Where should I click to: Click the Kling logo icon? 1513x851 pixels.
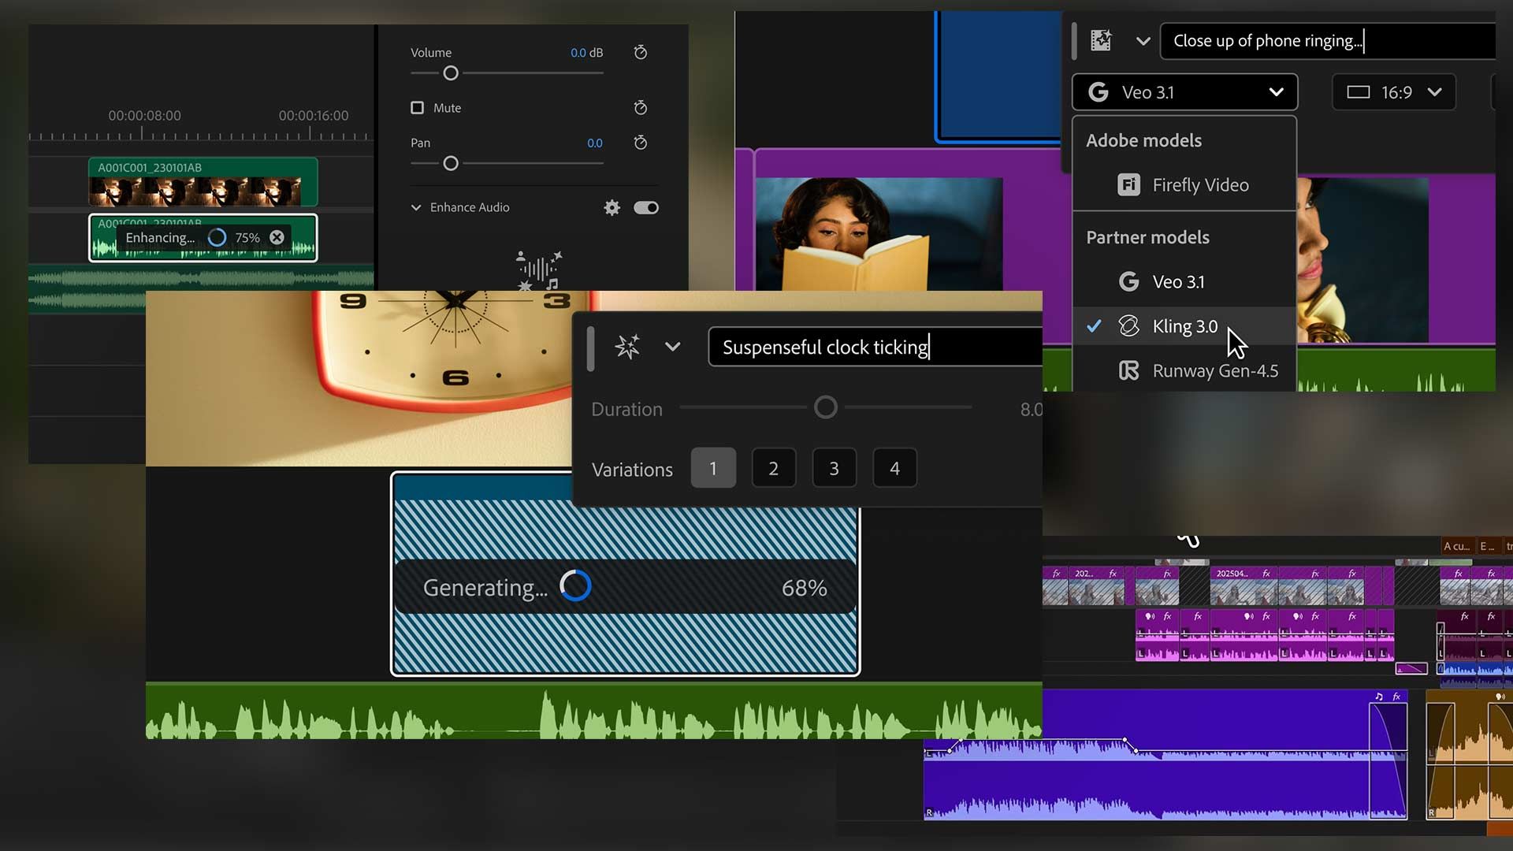tap(1128, 326)
